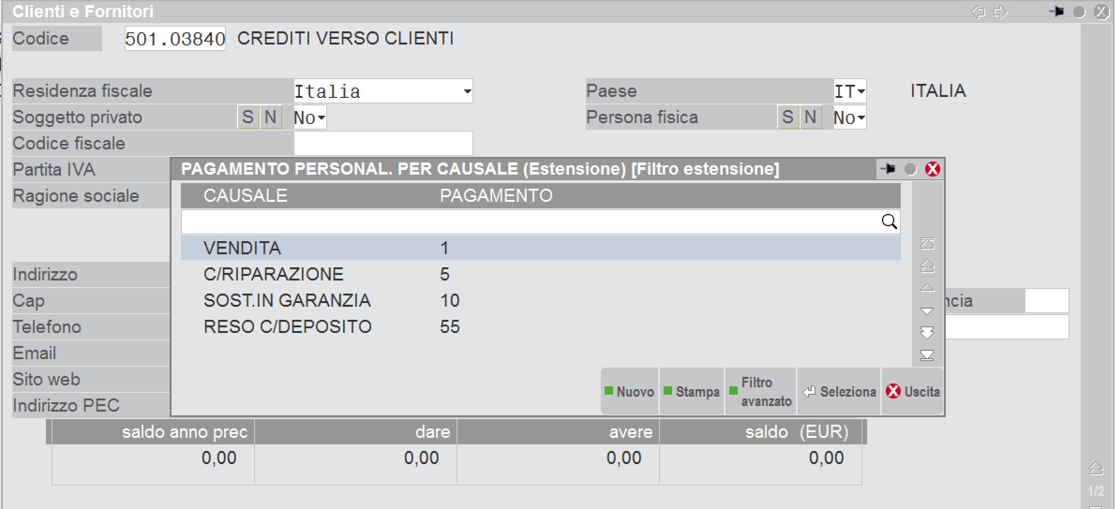Set Persona fisica to S
1115x509 pixels.
pos(788,117)
